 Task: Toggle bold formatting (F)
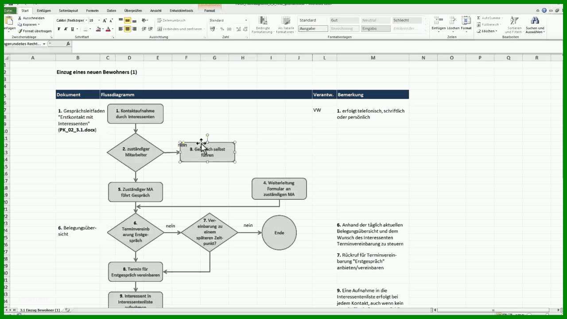pos(59,29)
